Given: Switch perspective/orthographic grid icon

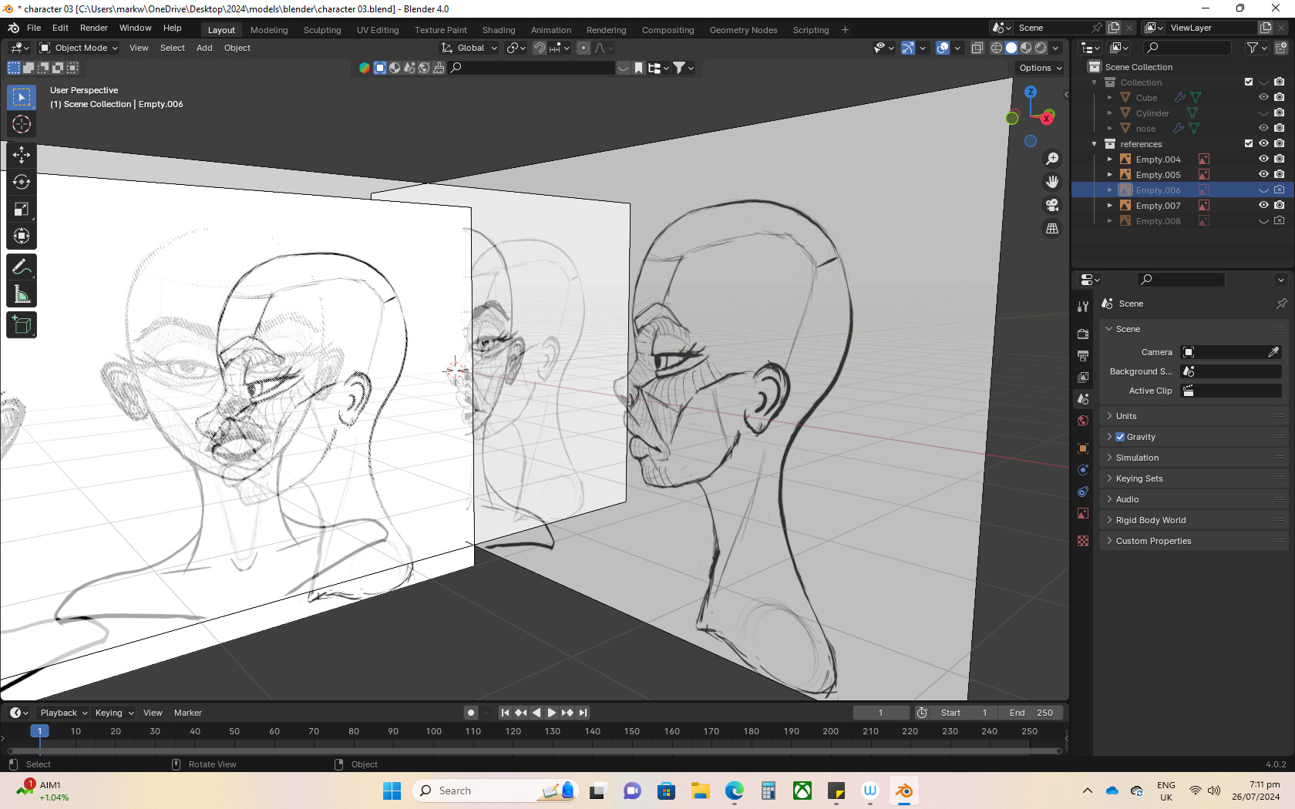Looking at the screenshot, I should [x=1052, y=228].
